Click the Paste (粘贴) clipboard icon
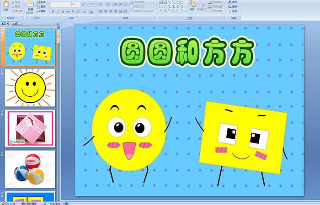This screenshot has width=320, height=205. (x=6, y=5)
